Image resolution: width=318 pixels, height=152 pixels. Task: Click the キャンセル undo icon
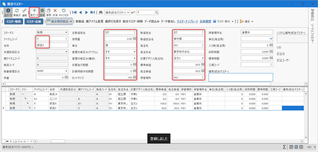(64, 11)
